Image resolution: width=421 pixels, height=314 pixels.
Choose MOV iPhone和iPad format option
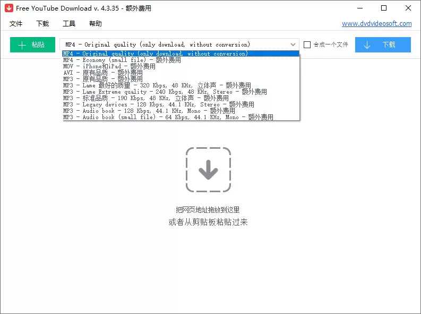[x=181, y=66]
